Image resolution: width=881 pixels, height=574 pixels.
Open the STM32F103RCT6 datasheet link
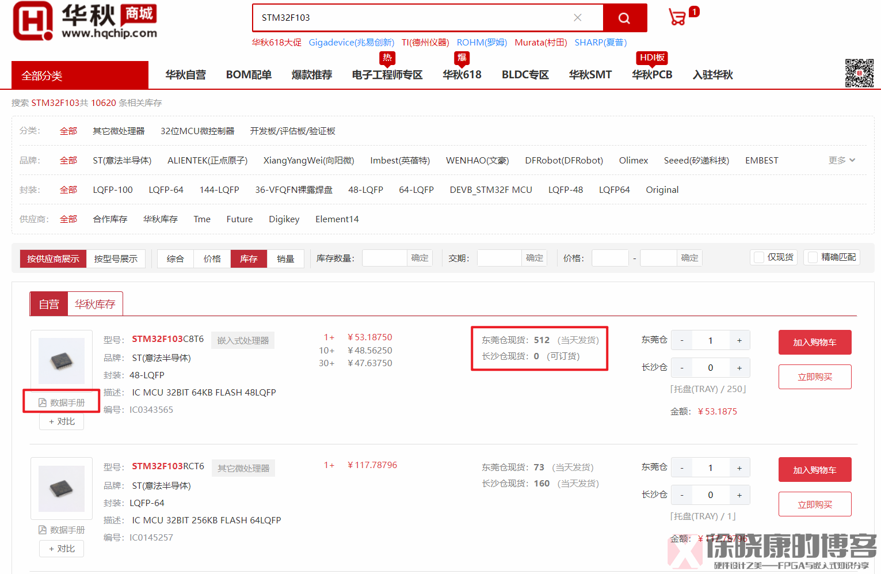(x=62, y=530)
